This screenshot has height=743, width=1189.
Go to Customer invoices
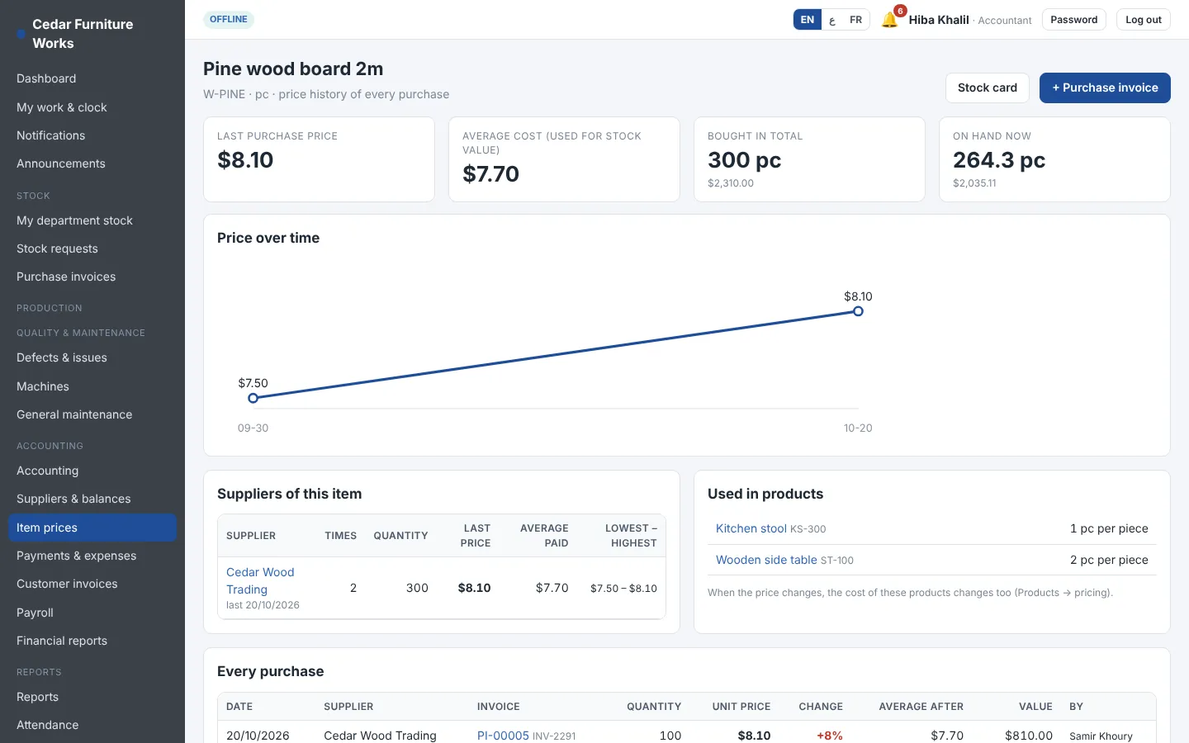tap(92, 584)
